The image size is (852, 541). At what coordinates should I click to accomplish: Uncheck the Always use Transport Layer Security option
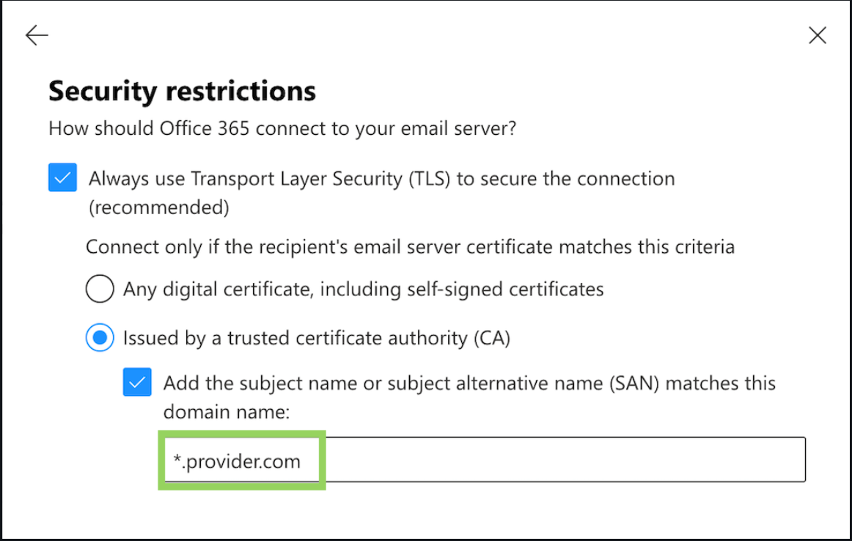(x=62, y=177)
